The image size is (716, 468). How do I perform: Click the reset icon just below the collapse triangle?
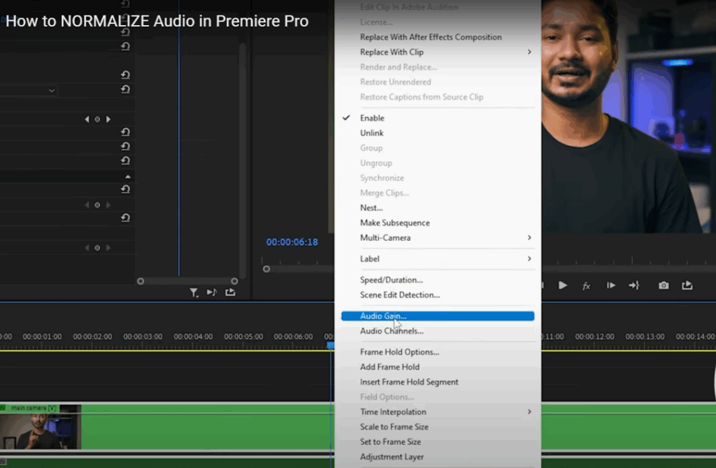click(125, 189)
